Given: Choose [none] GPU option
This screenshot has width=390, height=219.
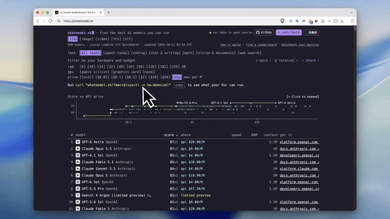Looking at the screenshot, I should [x=149, y=72].
